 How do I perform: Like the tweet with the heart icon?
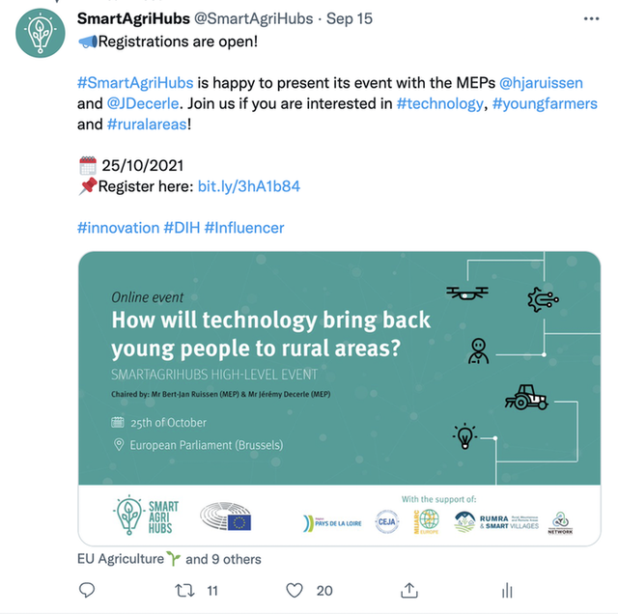pos(294,591)
